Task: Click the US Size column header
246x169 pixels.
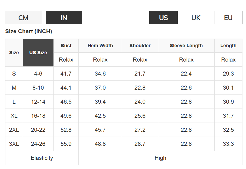Action: pyautogui.click(x=38, y=53)
